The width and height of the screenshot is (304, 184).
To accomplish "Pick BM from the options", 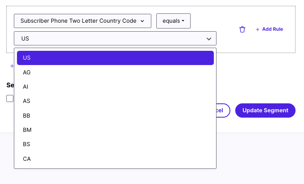I will tap(115, 130).
